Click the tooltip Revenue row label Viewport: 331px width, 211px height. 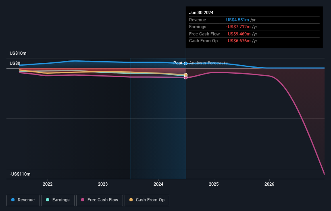point(198,20)
